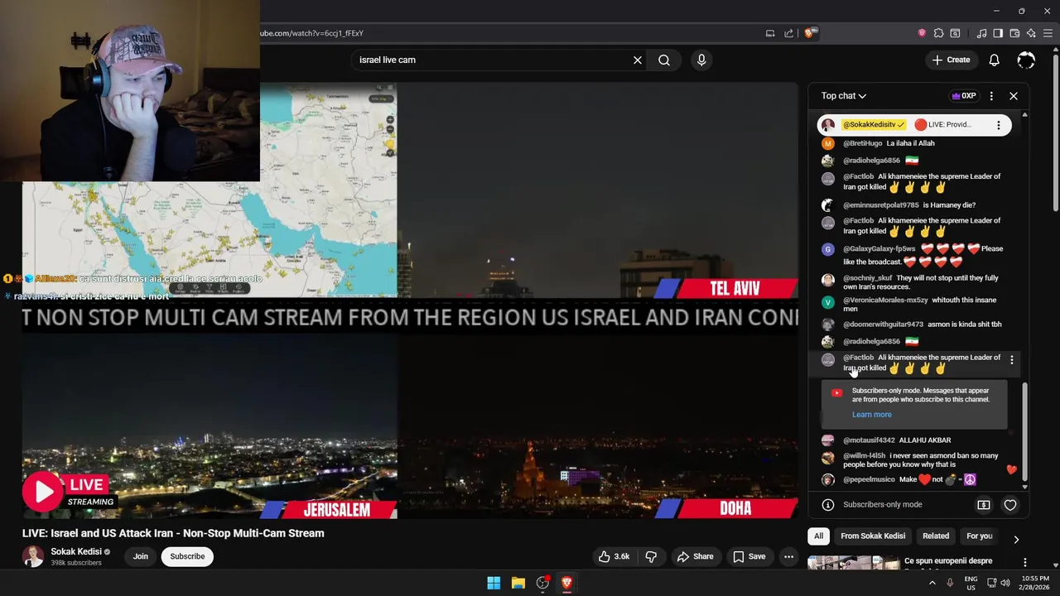Select the For you chip
The height and width of the screenshot is (596, 1060).
pyautogui.click(x=979, y=536)
